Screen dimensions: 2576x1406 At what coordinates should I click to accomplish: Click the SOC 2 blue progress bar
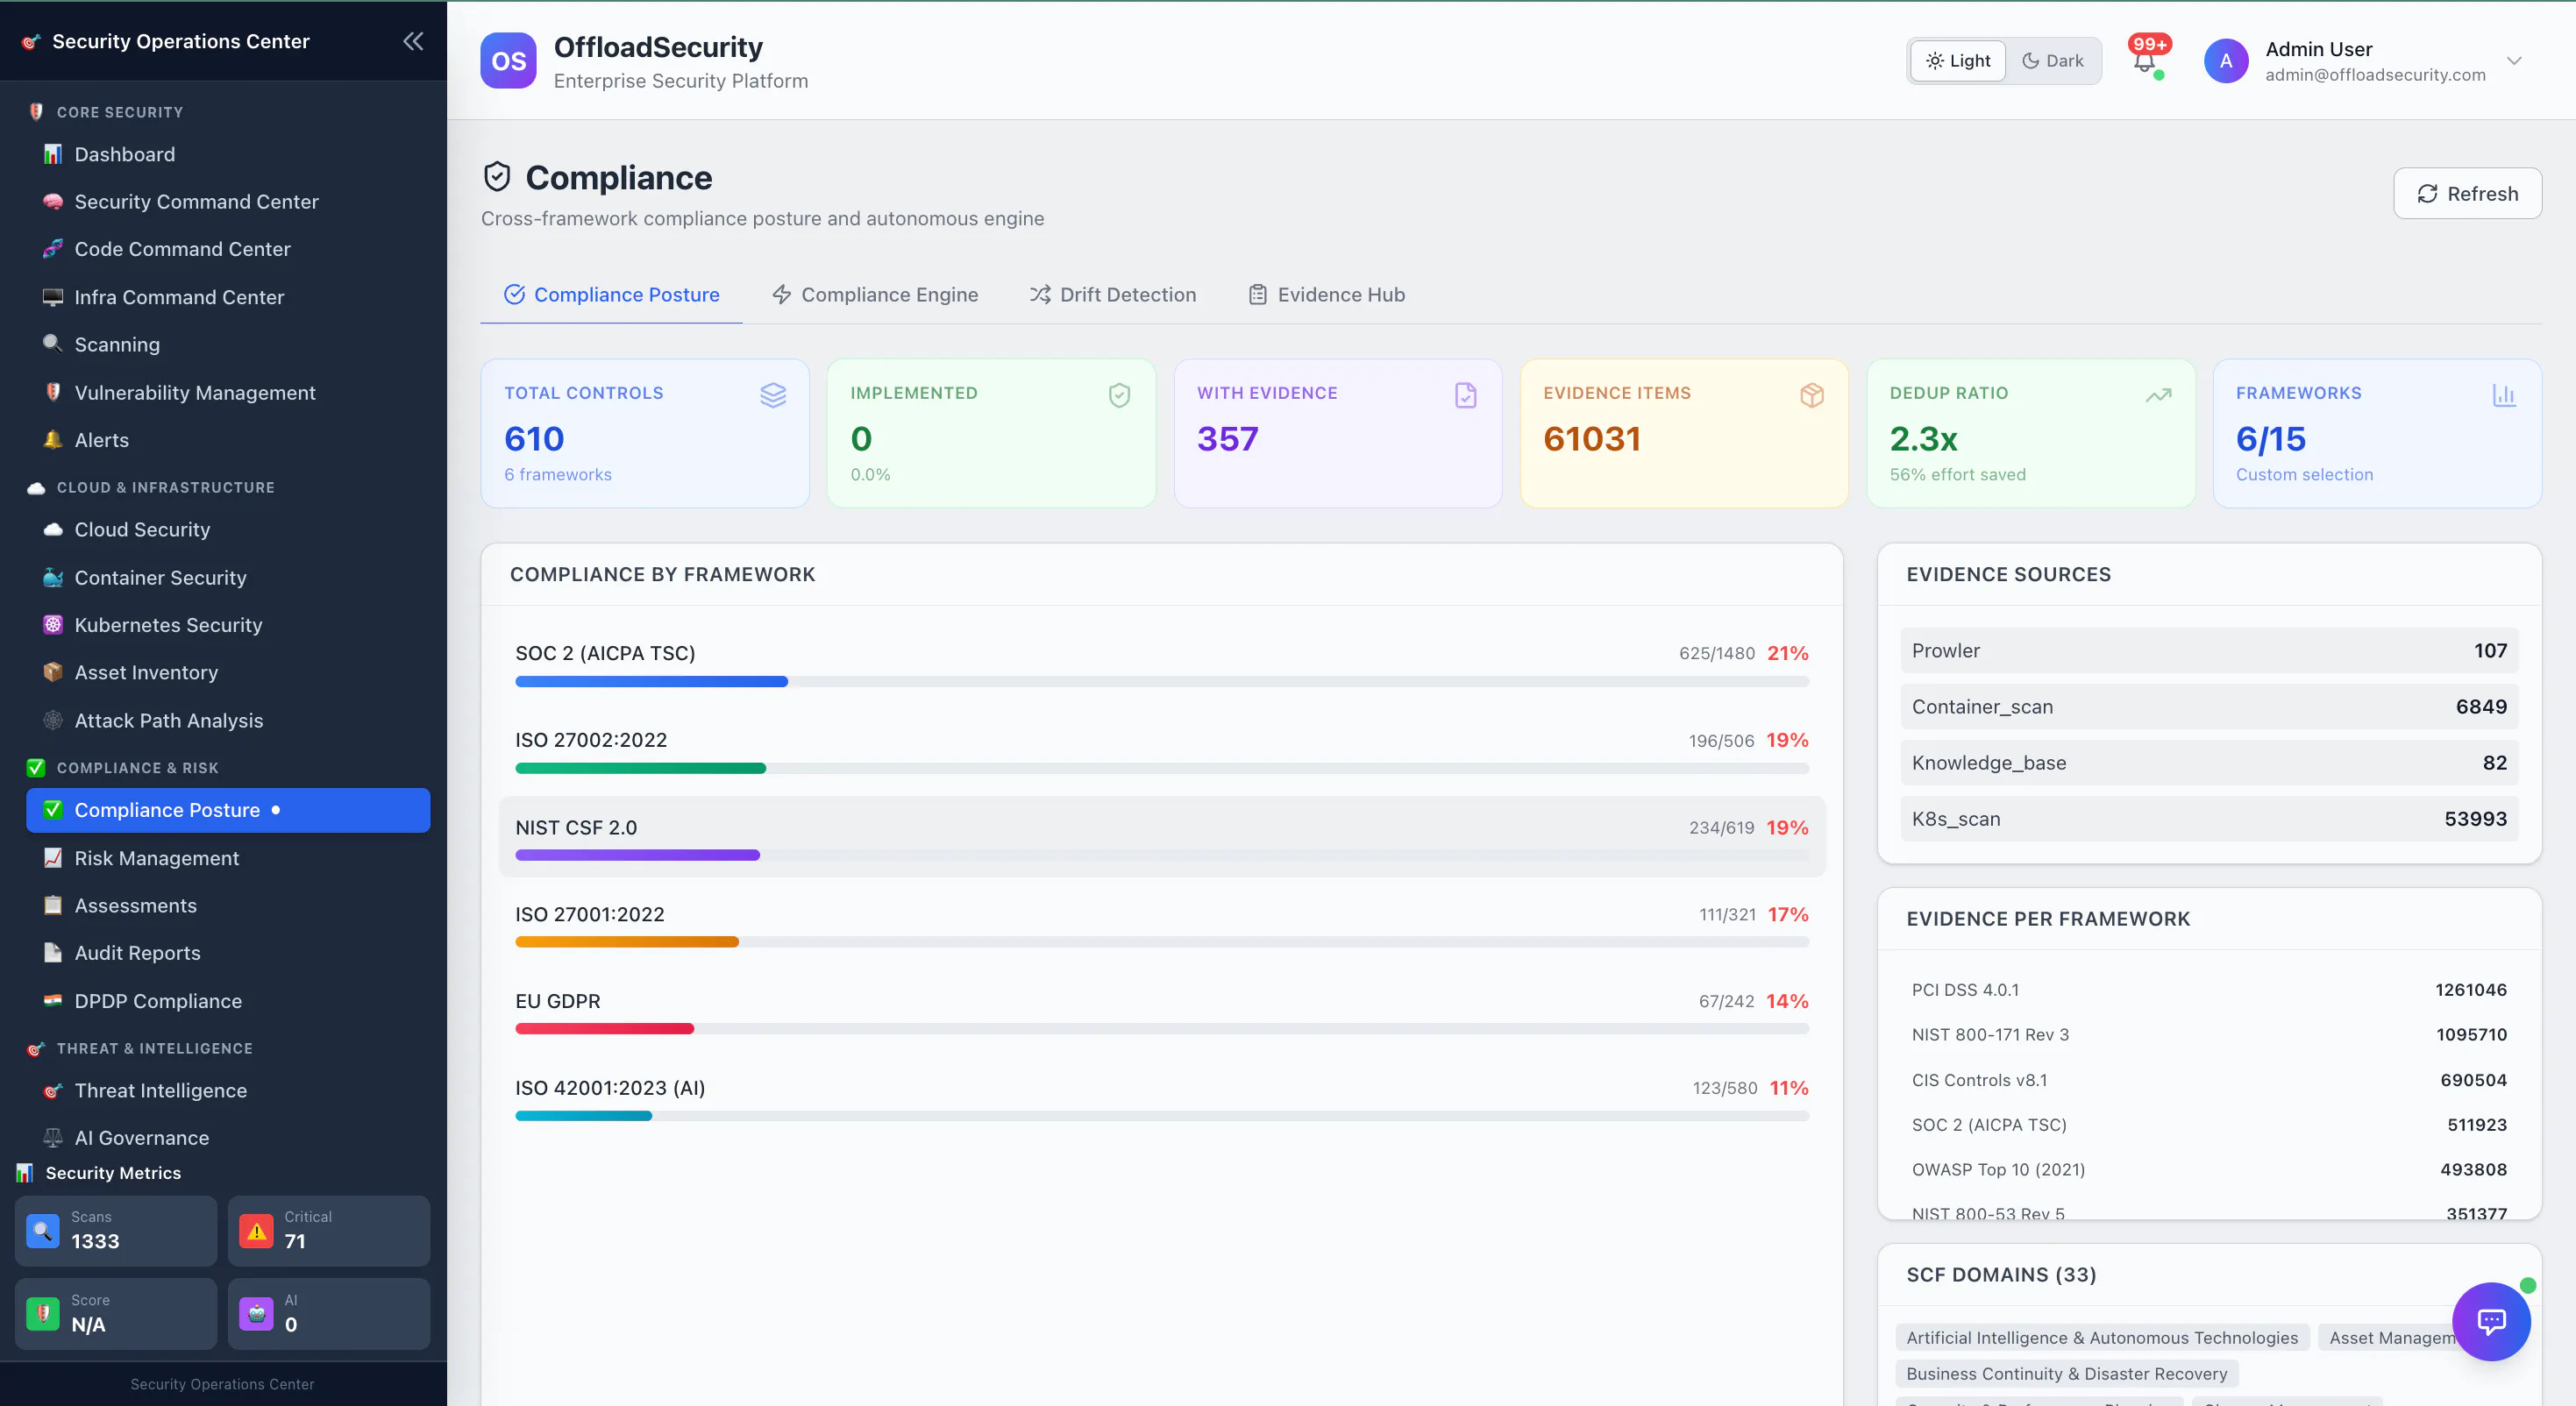coord(651,681)
